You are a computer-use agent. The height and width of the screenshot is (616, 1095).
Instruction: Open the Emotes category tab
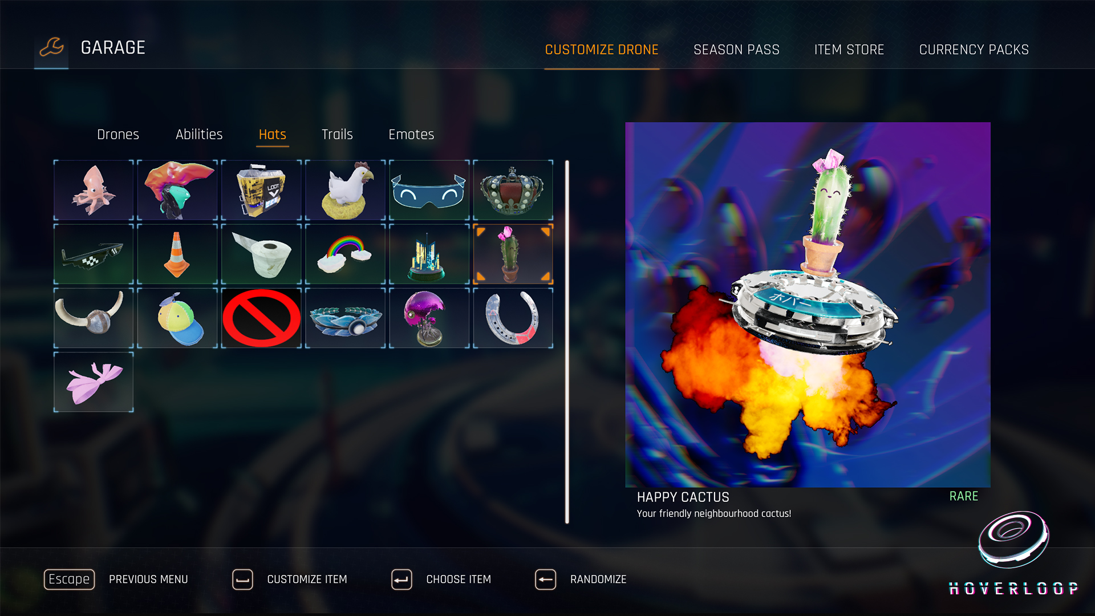411,135
